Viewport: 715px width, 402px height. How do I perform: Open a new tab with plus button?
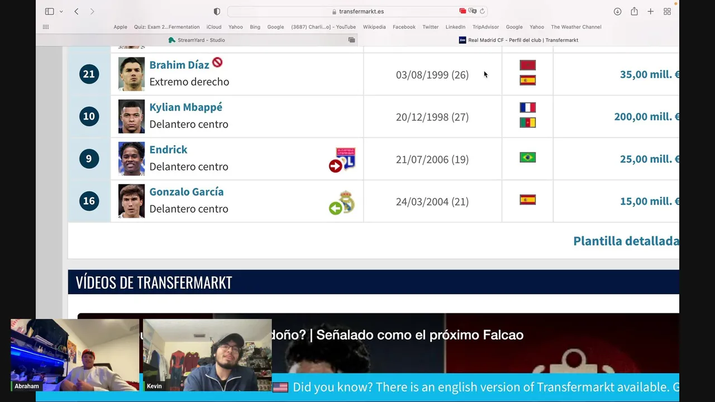(650, 11)
